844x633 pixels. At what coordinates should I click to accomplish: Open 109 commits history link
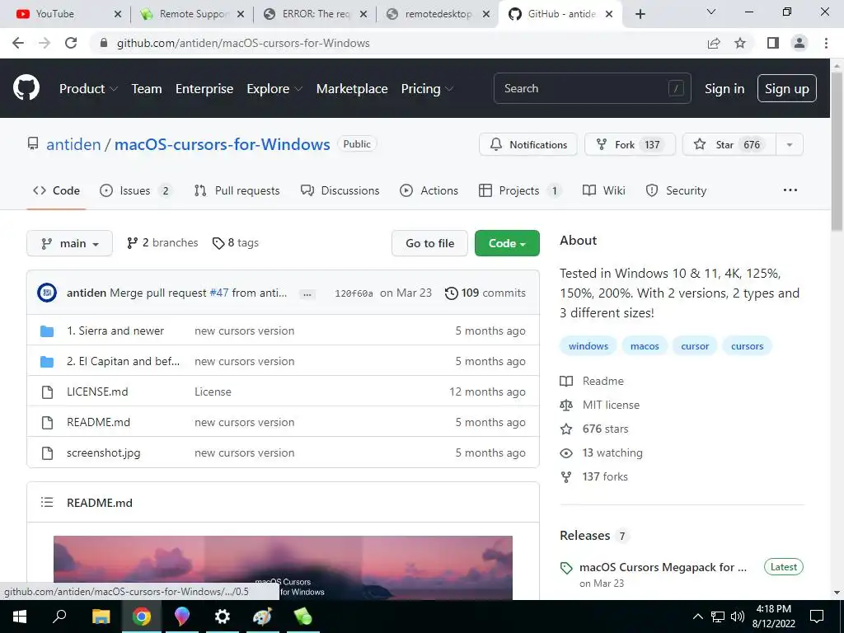click(x=485, y=293)
